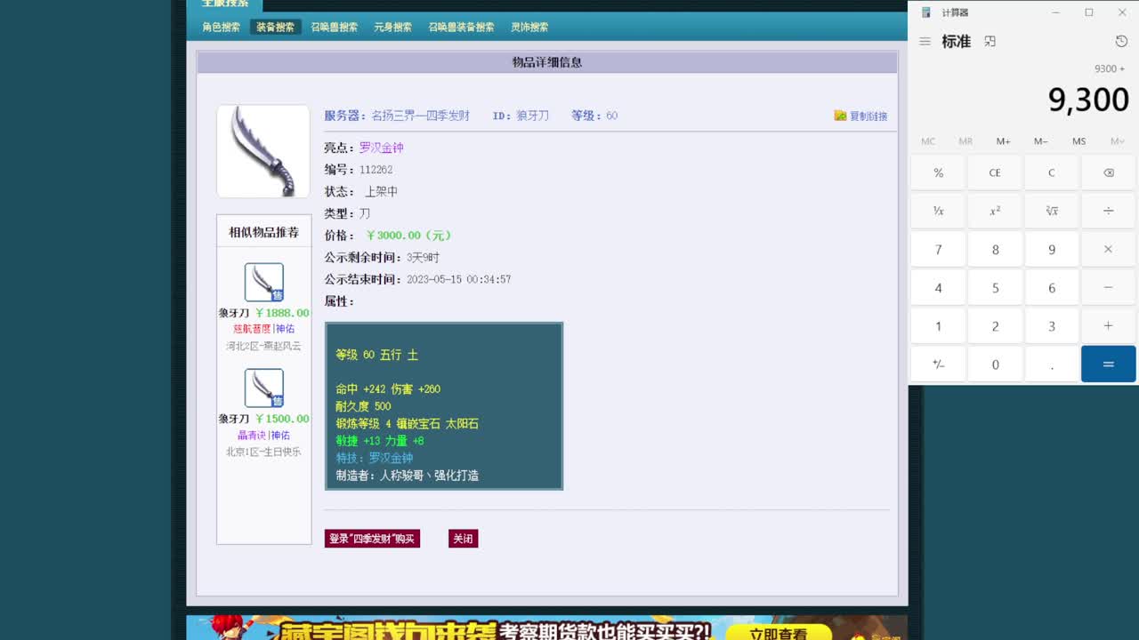Toggle Calculator's keep-on-top mode
The height and width of the screenshot is (640, 1139).
pyautogui.click(x=990, y=41)
